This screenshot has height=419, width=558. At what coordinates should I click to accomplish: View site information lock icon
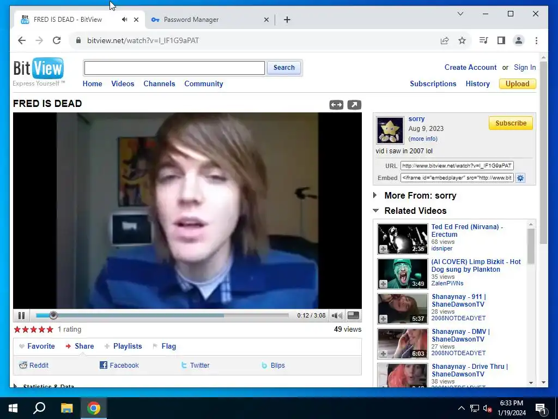tap(78, 40)
